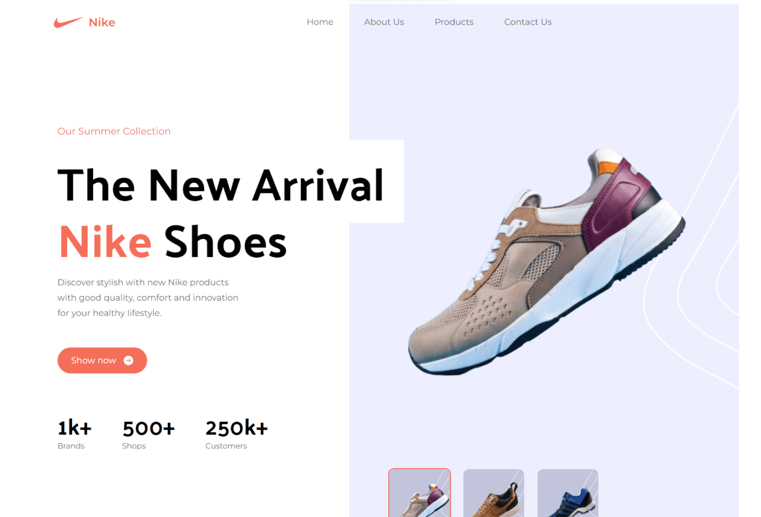Open the Products menu item
Screen dimensions: 761x517
pyautogui.click(x=454, y=22)
